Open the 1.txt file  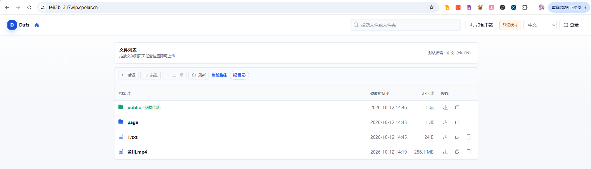pyautogui.click(x=132, y=137)
